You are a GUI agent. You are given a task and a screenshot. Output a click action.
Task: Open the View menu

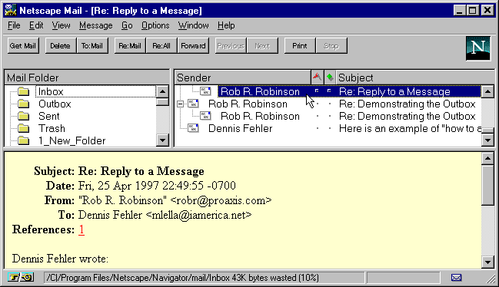point(61,25)
